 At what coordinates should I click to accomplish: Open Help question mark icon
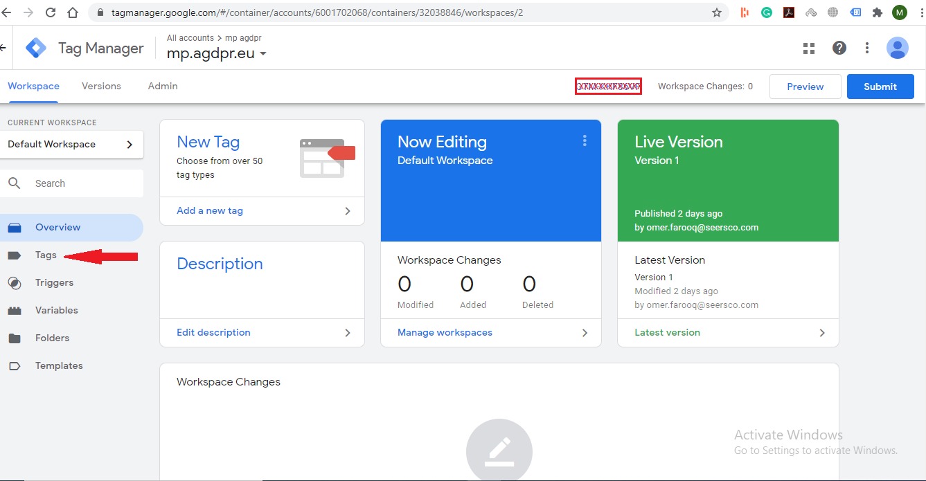click(x=839, y=48)
